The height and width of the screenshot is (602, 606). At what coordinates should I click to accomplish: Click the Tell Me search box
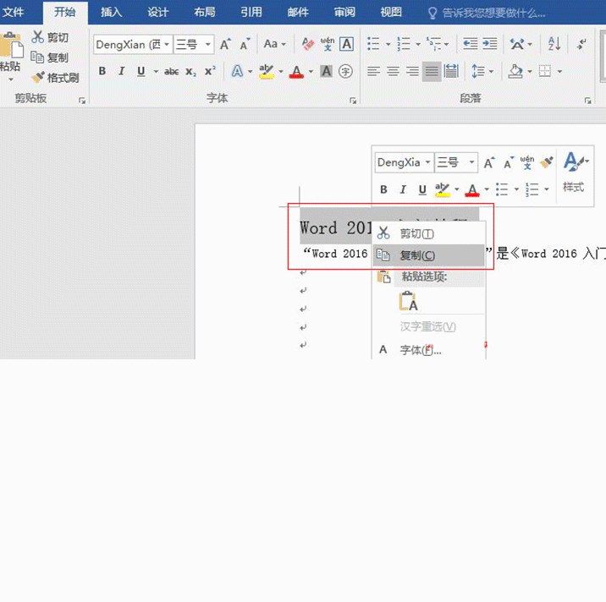click(487, 14)
